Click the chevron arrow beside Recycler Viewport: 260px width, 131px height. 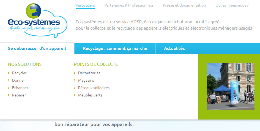pos(9,73)
